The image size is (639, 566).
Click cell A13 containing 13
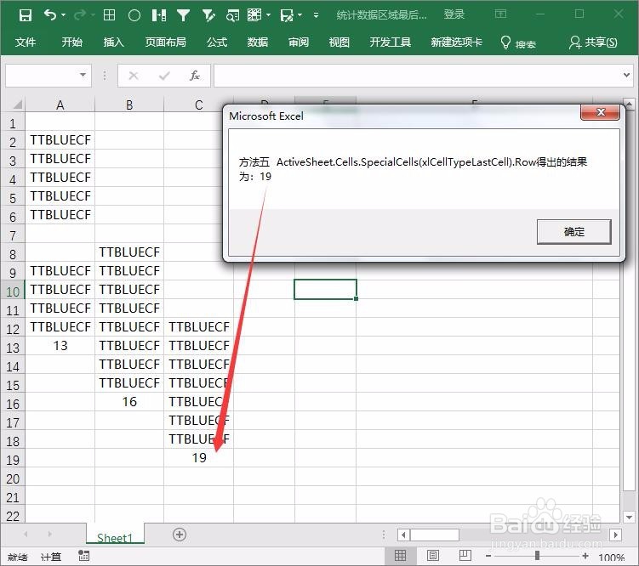click(x=60, y=346)
